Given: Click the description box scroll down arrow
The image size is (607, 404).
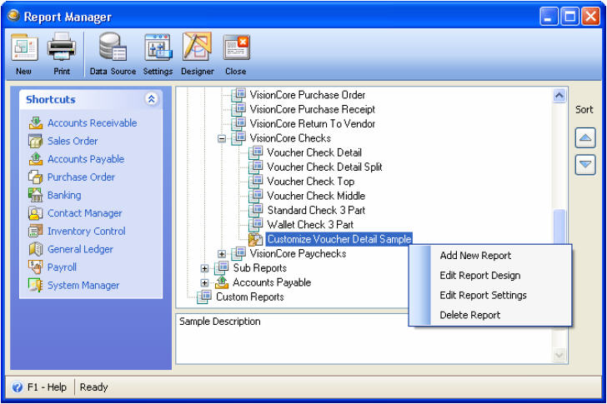Looking at the screenshot, I should pyautogui.click(x=559, y=355).
